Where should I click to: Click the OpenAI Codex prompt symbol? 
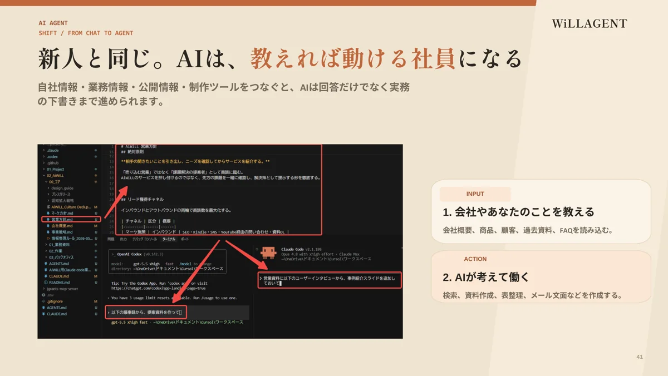[114, 254]
